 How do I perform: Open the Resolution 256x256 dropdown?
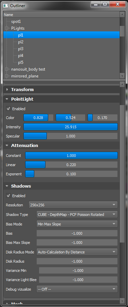[x=73, y=205]
